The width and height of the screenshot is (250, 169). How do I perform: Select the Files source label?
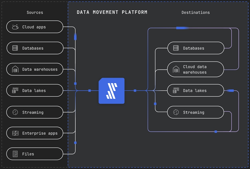point(28,154)
